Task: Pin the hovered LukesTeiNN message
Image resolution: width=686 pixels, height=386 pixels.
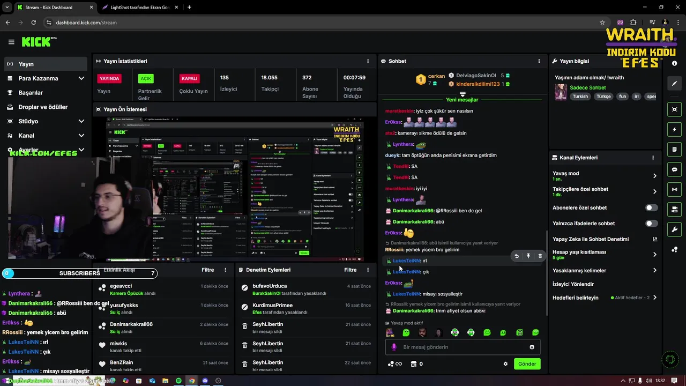Action: [528, 256]
